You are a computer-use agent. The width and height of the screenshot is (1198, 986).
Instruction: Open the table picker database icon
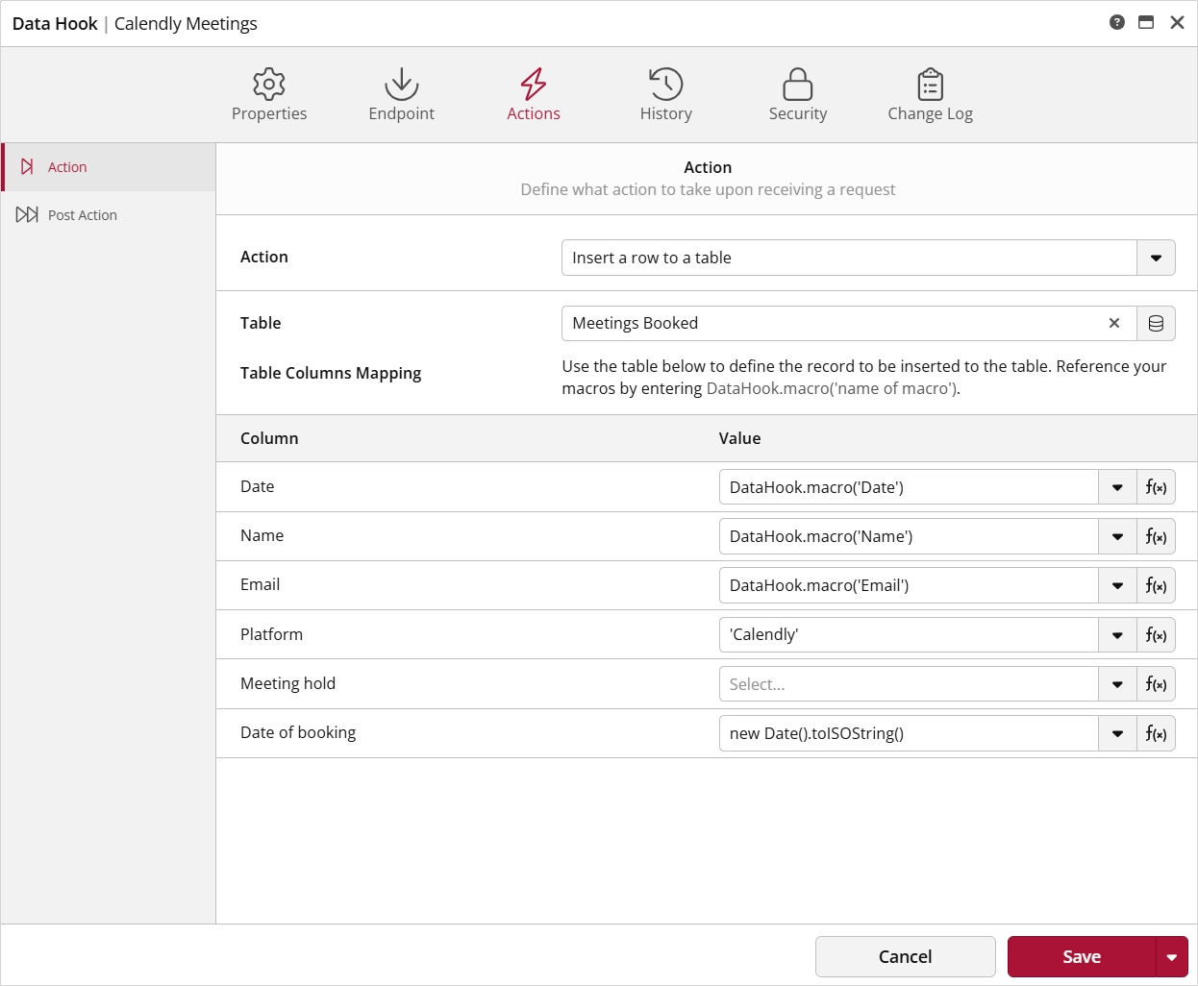(x=1156, y=324)
